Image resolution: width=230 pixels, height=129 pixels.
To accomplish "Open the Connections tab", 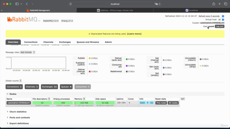I will [x=31, y=42].
